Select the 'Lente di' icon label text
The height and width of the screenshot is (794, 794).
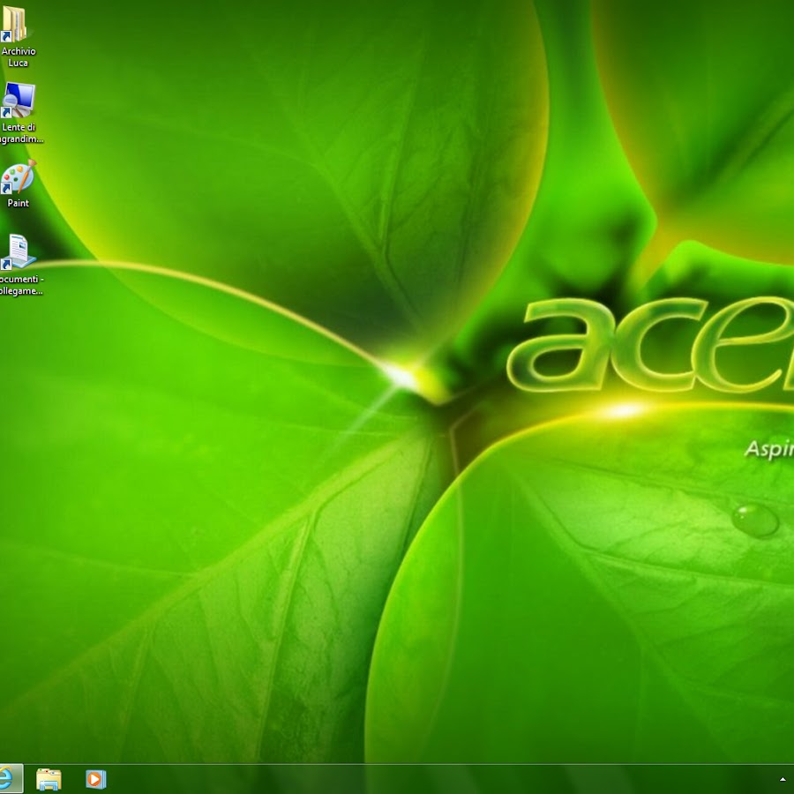[19, 127]
